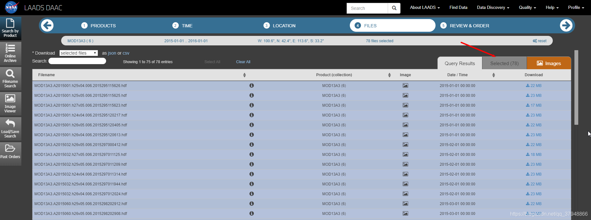
Task: Open Online Archive sidebar icon
Action: pos(11,53)
